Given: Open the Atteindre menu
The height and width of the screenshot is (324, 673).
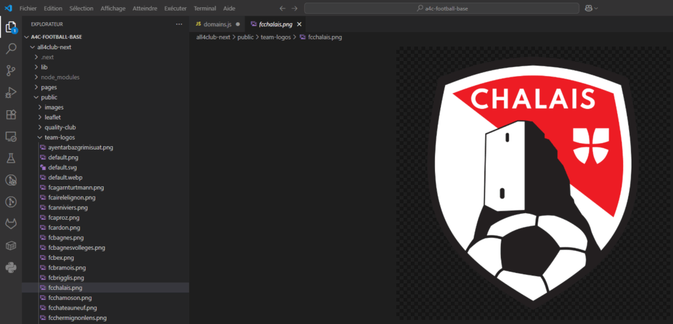Looking at the screenshot, I should coord(145,8).
